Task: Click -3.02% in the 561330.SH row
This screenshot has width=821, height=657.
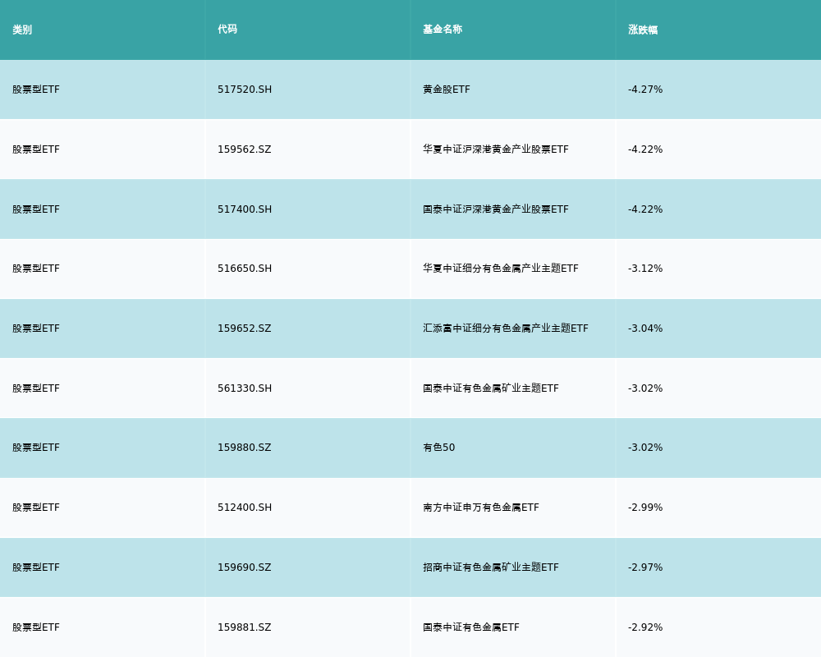Action: [x=645, y=388]
